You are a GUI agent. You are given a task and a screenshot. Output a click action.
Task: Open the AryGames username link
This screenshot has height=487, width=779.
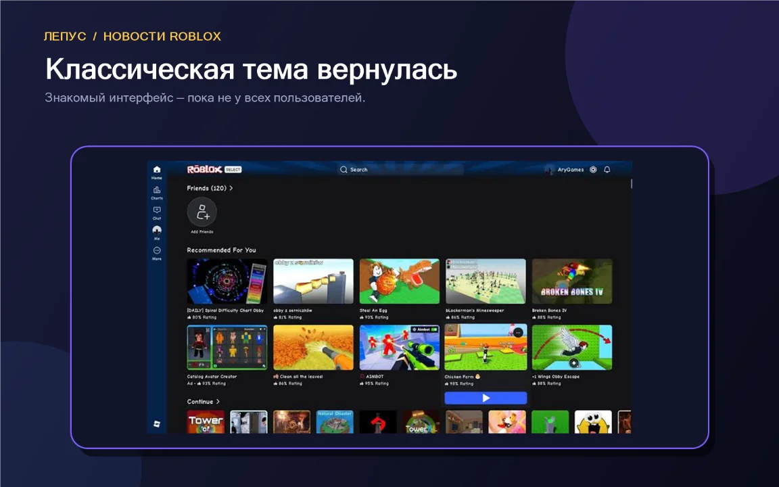point(570,170)
